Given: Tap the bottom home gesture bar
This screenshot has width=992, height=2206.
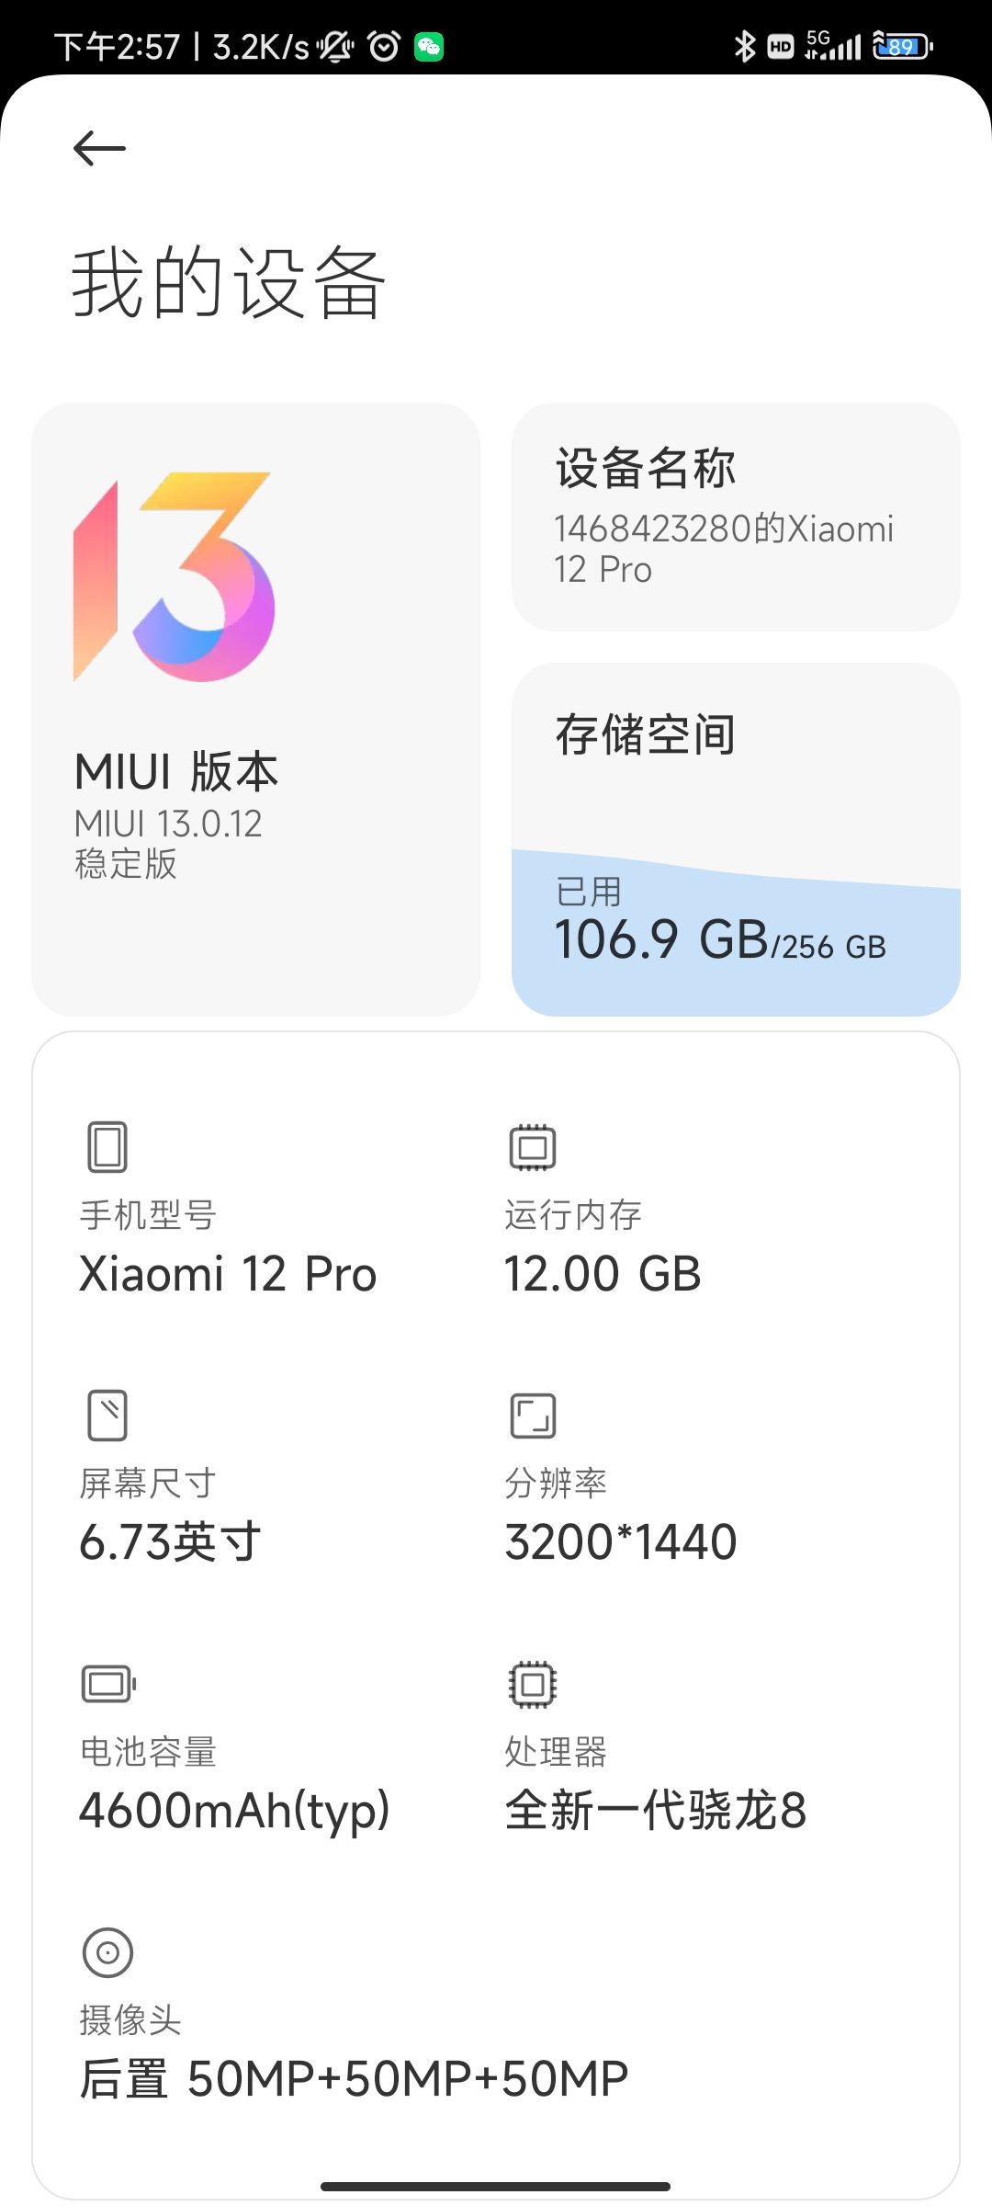Looking at the screenshot, I should click(x=496, y=2186).
